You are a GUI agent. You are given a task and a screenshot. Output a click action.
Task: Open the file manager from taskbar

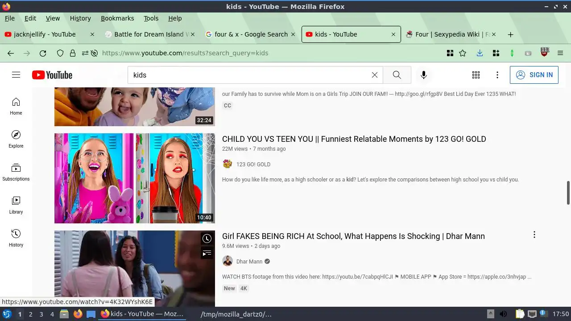[64, 314]
